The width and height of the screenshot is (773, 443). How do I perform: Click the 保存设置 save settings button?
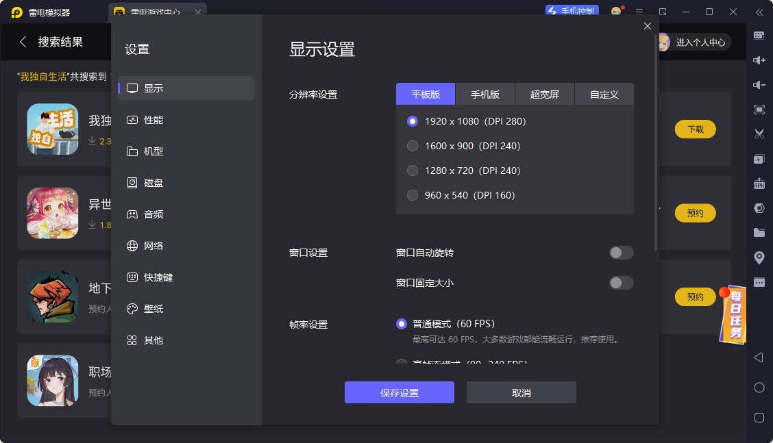pyautogui.click(x=399, y=392)
